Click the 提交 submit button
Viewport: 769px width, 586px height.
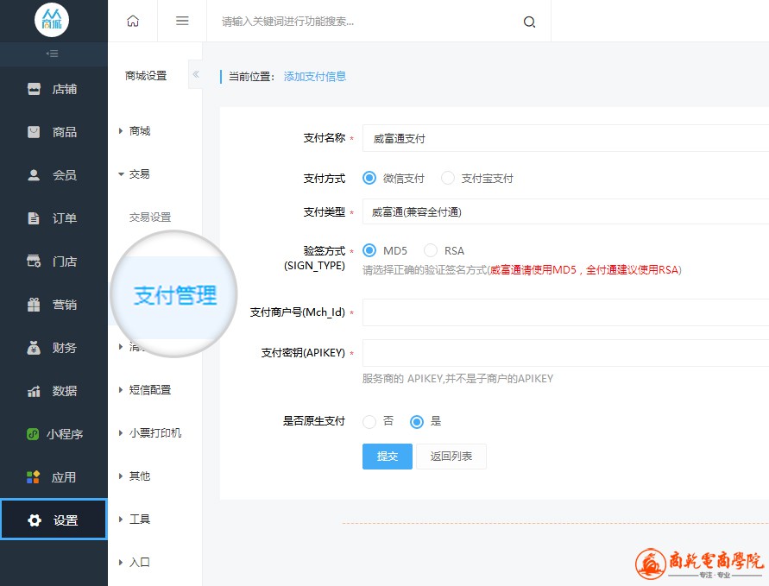tap(388, 457)
